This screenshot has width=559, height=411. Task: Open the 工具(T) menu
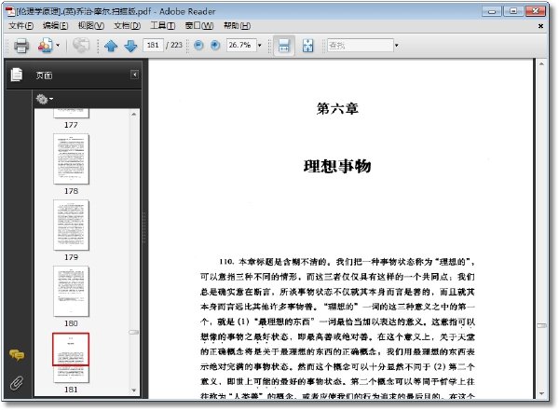[162, 26]
